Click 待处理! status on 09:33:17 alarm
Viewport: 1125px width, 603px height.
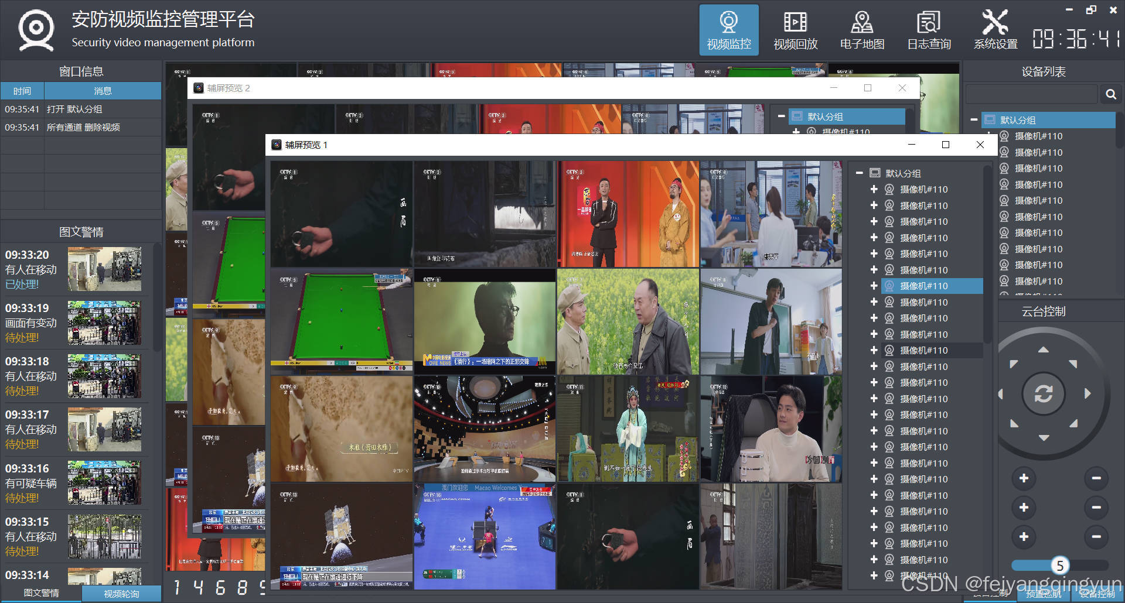(x=22, y=444)
